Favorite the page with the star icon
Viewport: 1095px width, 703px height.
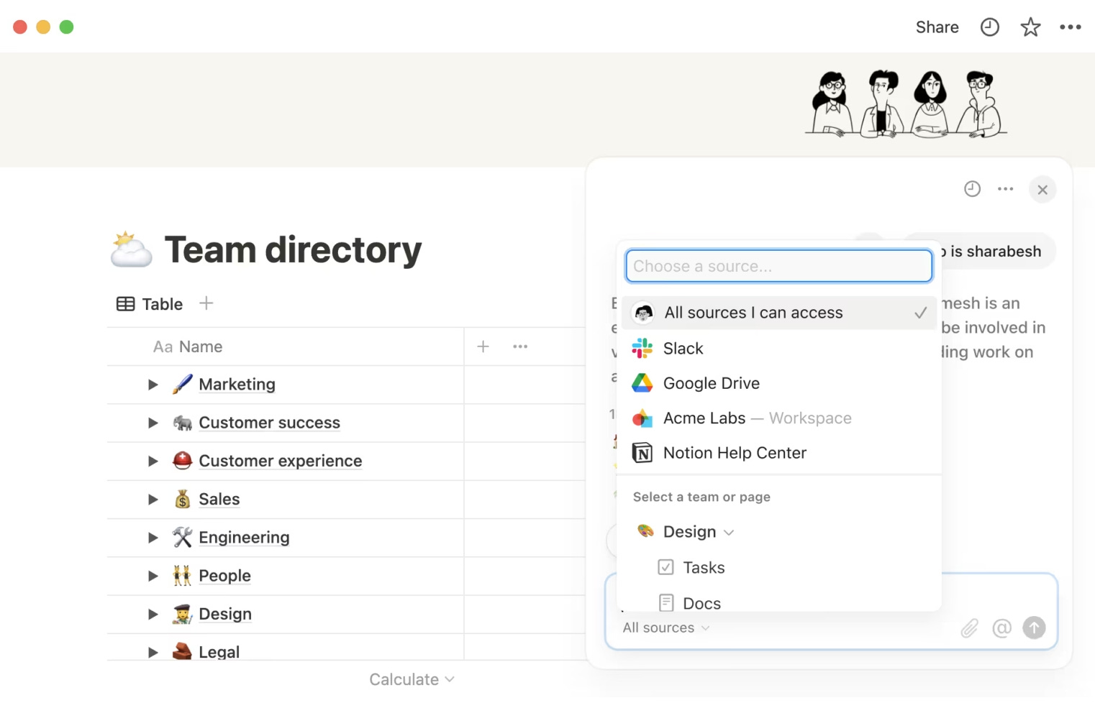click(x=1030, y=27)
